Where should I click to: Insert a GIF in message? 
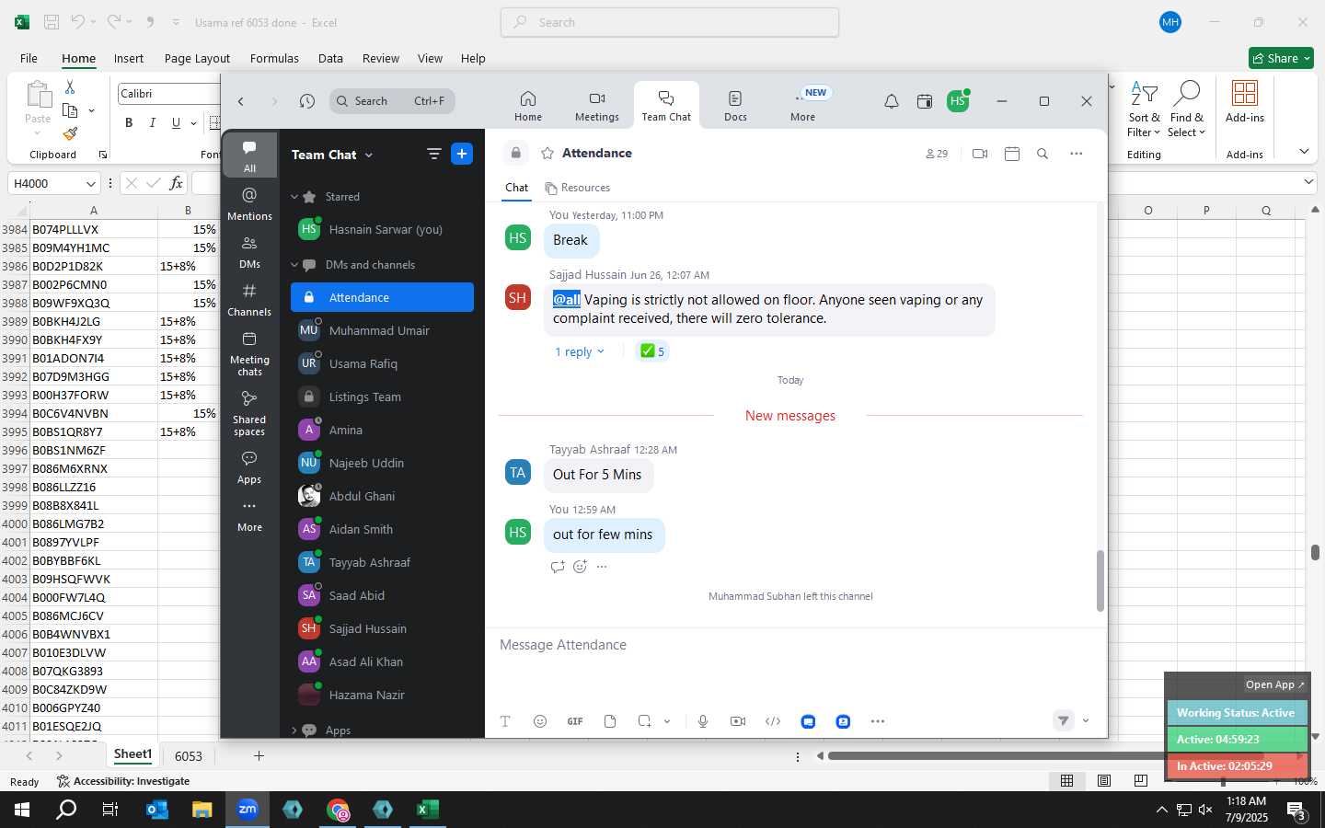point(575,721)
